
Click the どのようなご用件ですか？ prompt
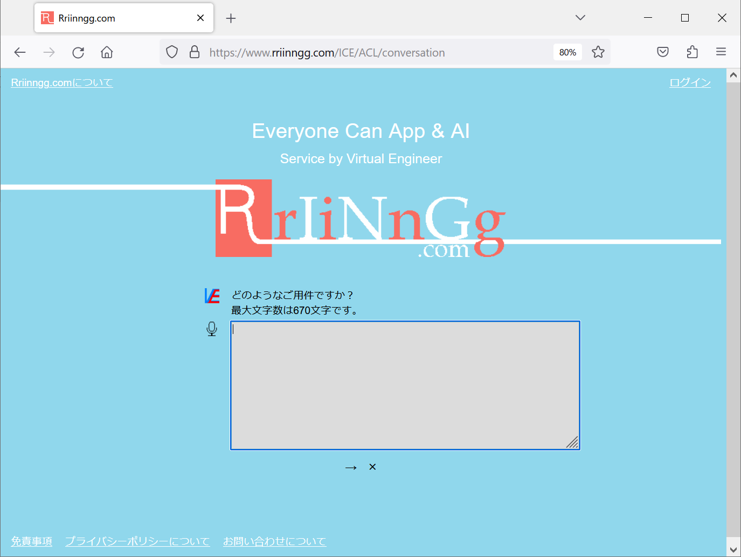pyautogui.click(x=293, y=295)
